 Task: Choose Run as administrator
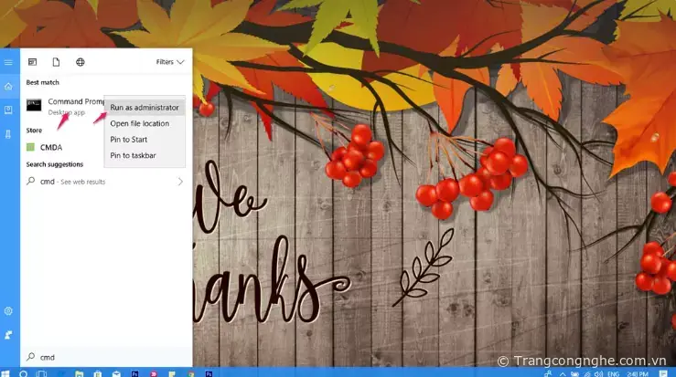pyautogui.click(x=144, y=108)
